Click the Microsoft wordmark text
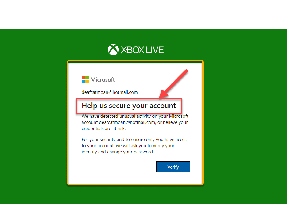The width and height of the screenshot is (287, 204). tap(103, 80)
